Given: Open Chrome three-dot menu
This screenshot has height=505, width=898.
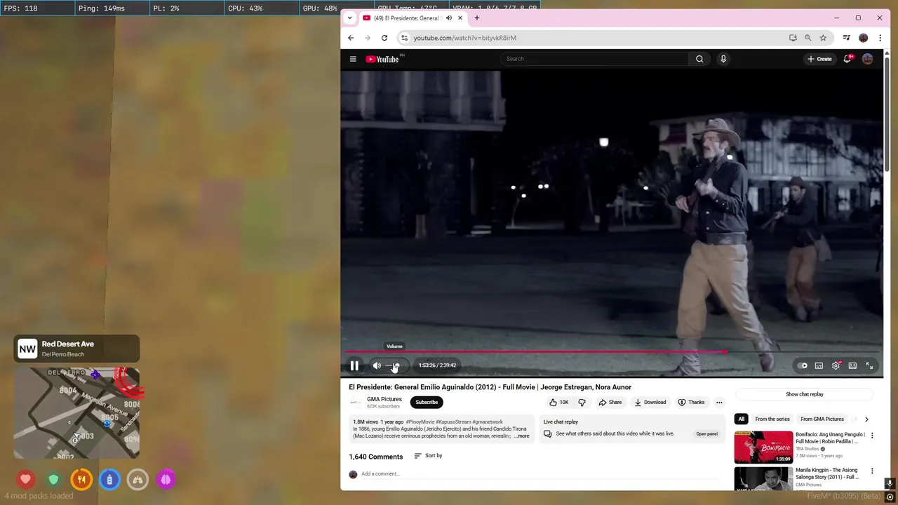Looking at the screenshot, I should click(x=880, y=38).
